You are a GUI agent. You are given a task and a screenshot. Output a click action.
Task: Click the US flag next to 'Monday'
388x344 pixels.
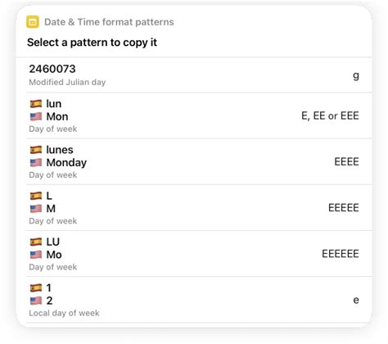[36, 162]
